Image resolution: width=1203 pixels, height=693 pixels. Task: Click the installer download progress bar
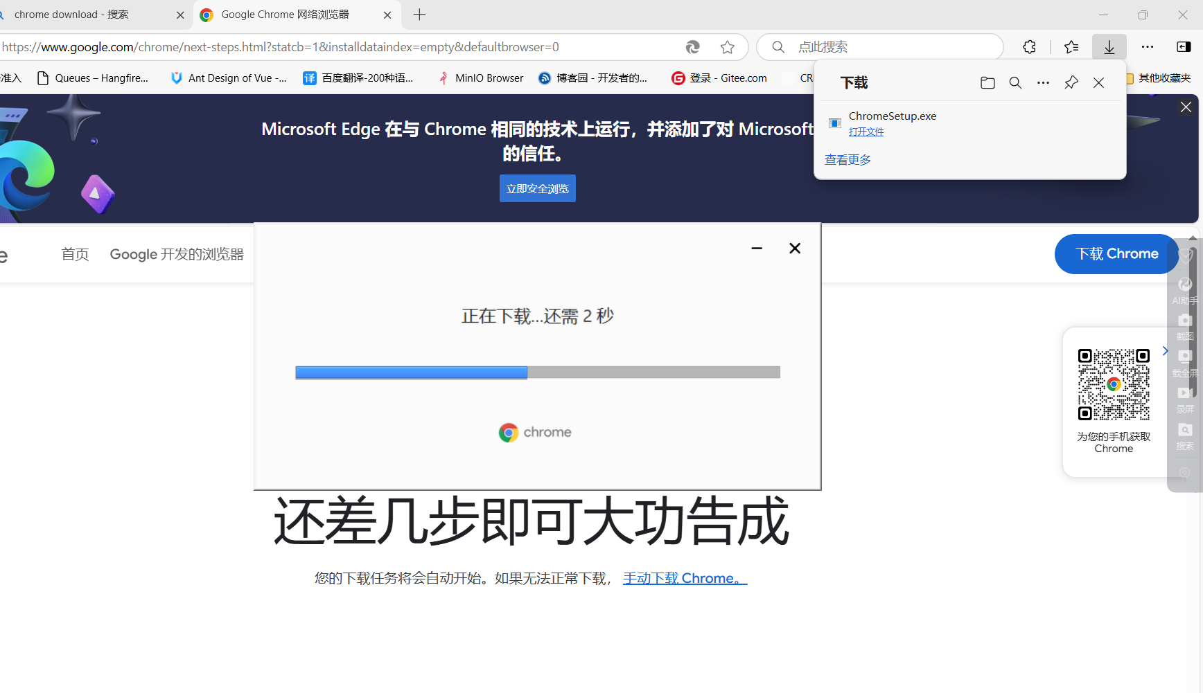(x=537, y=372)
